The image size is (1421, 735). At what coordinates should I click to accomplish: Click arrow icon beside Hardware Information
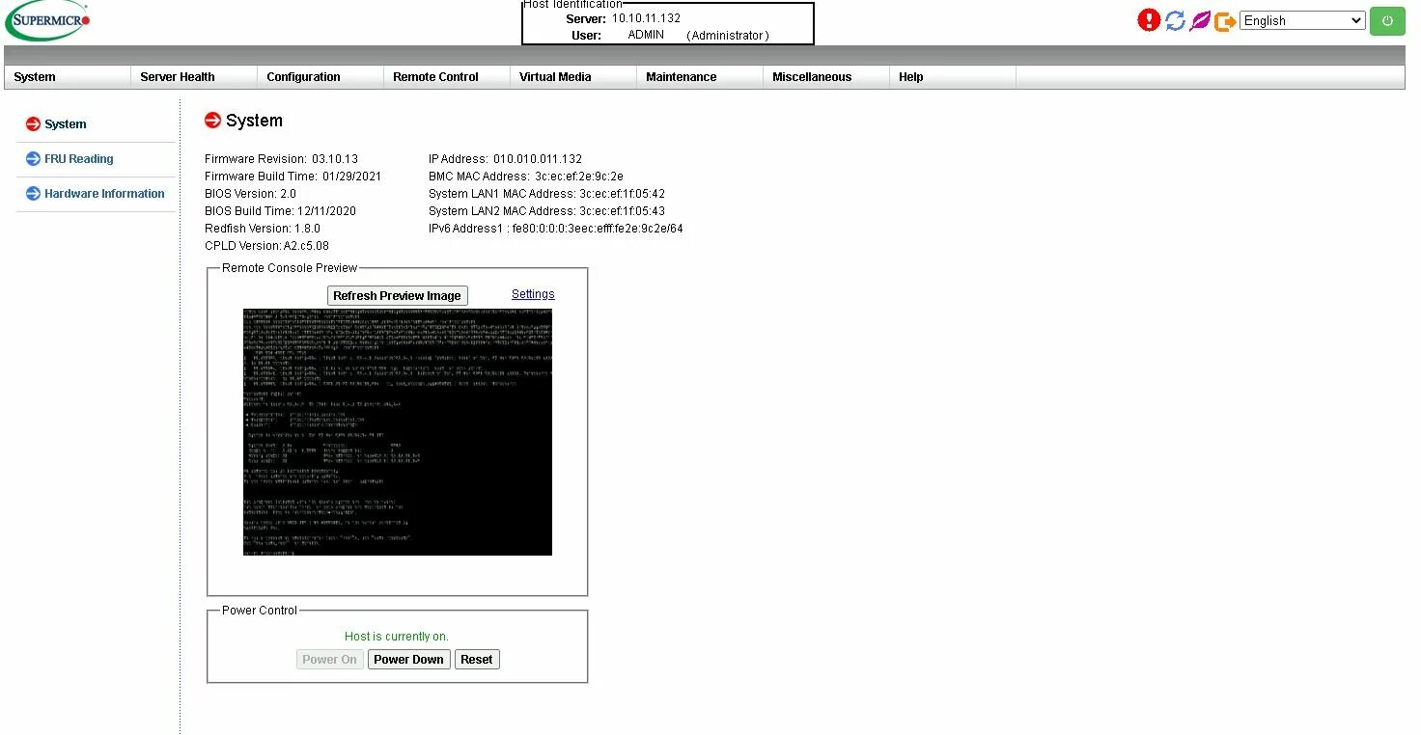click(33, 194)
